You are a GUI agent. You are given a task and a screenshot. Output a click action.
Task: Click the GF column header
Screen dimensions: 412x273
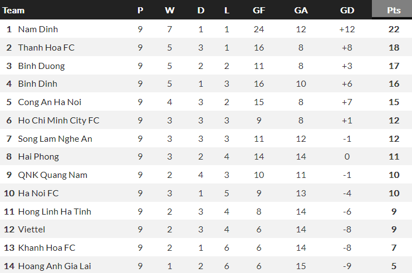[258, 10]
